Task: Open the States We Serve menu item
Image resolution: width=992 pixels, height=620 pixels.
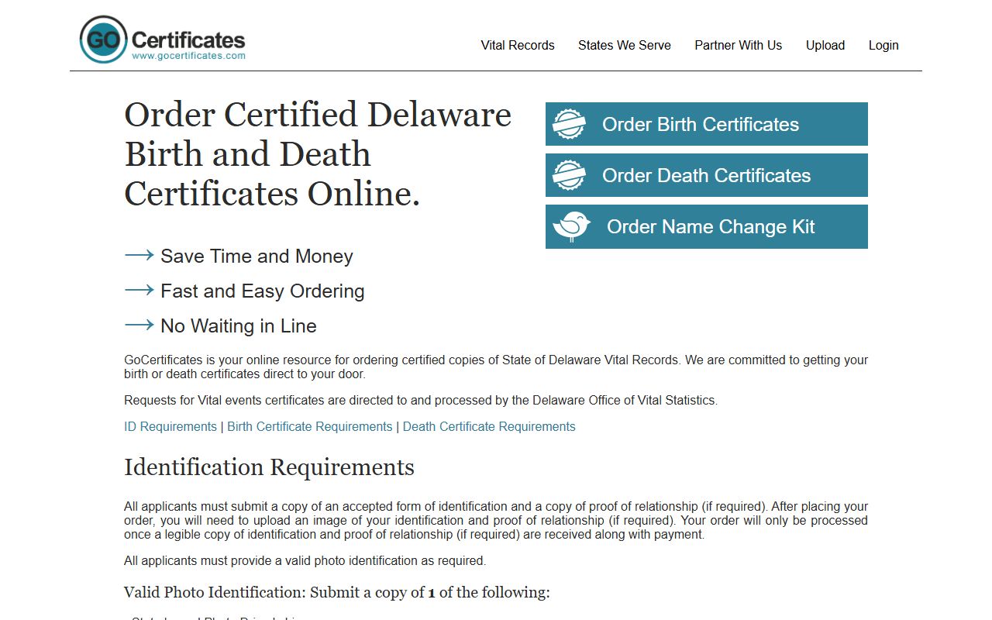Action: [625, 45]
